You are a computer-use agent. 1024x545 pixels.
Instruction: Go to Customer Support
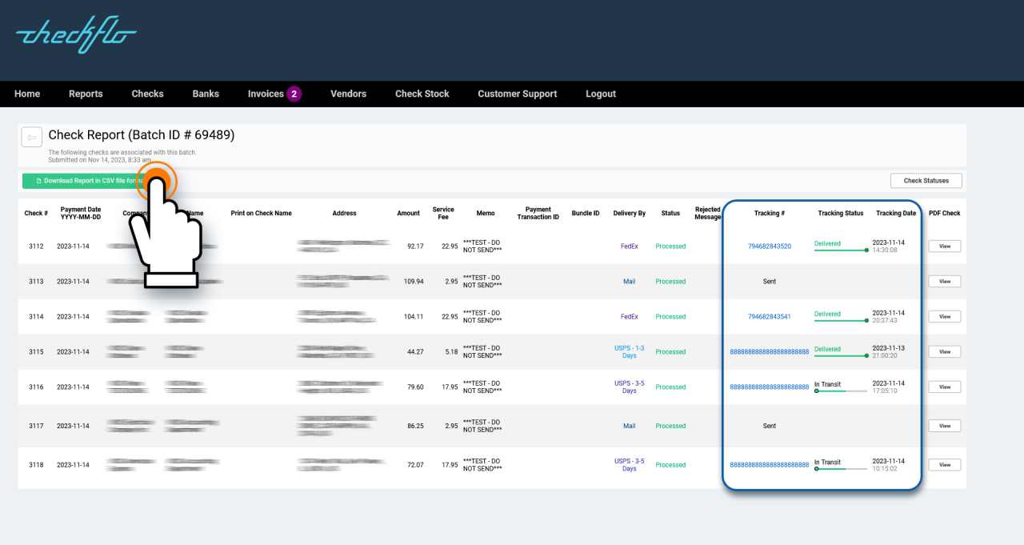point(517,94)
